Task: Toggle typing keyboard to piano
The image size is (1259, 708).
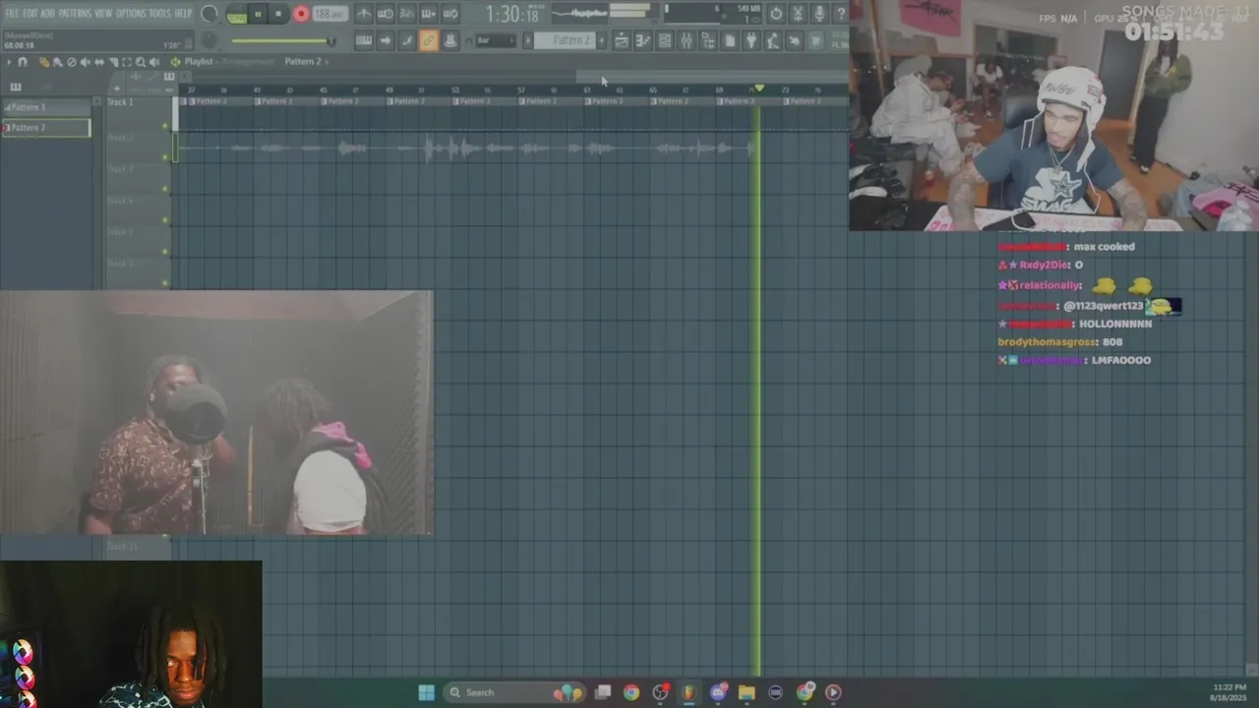Action: coord(364,40)
